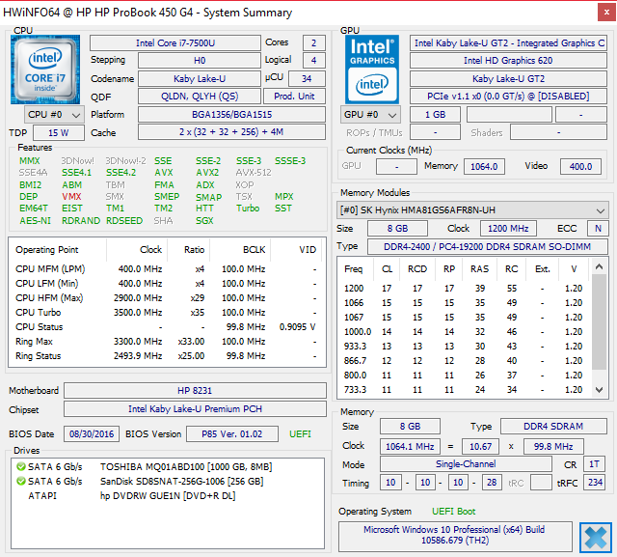Click the AES-NI feature flag
The height and width of the screenshot is (557, 617).
click(x=36, y=221)
